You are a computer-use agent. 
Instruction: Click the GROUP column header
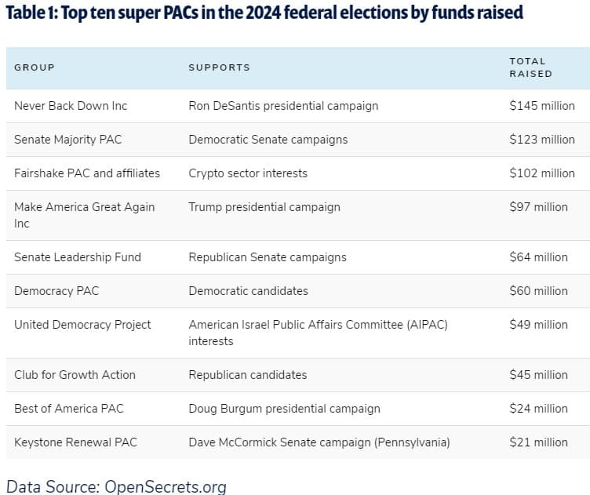35,67
